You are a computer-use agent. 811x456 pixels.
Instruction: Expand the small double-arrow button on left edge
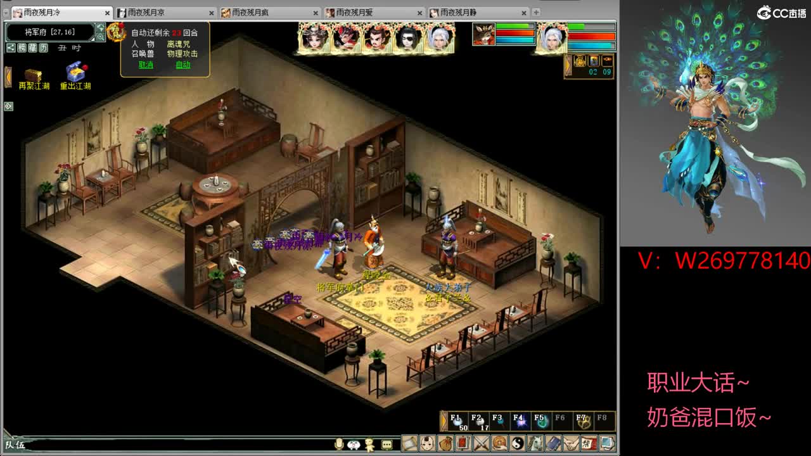click(9, 106)
